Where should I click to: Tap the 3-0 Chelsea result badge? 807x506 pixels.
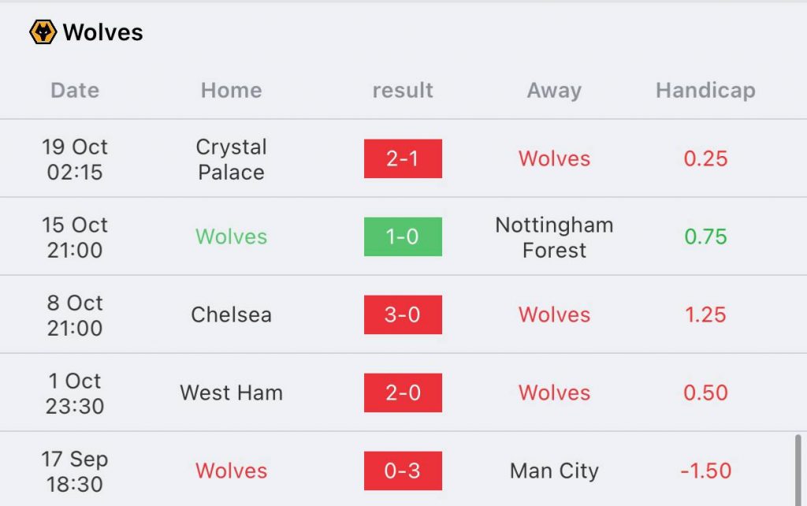click(403, 314)
